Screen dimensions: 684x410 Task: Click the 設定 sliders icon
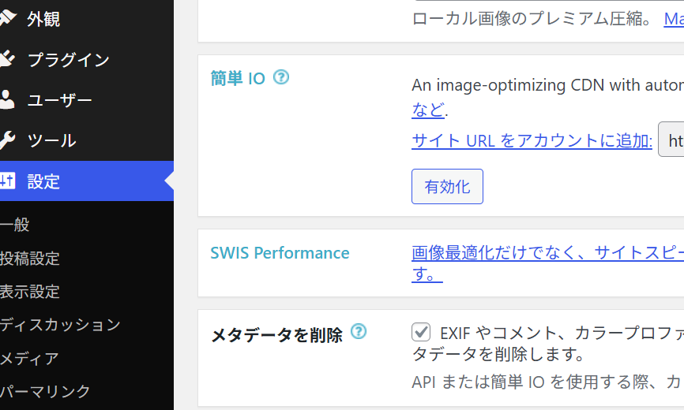point(6,181)
